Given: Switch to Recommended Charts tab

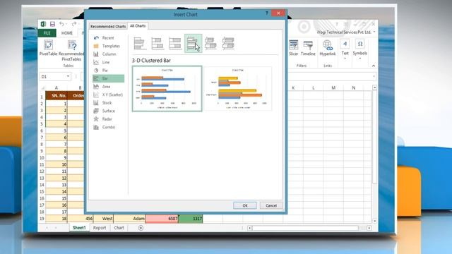Looking at the screenshot, I should tap(108, 26).
